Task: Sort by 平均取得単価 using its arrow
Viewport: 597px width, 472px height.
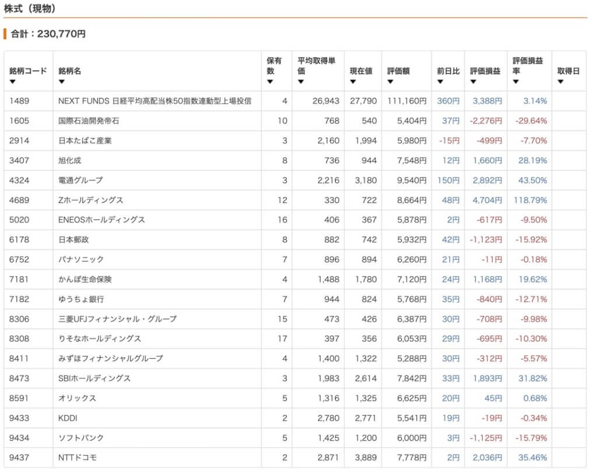Action: 301,82
